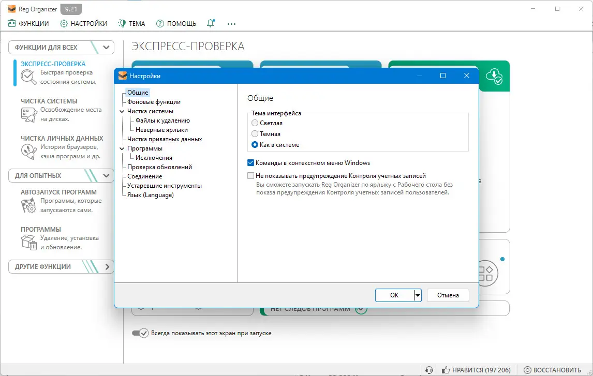Expand the НЕТ СЛЕДОВ ПРОГРАММ chevron
The image size is (593, 376).
click(361, 310)
